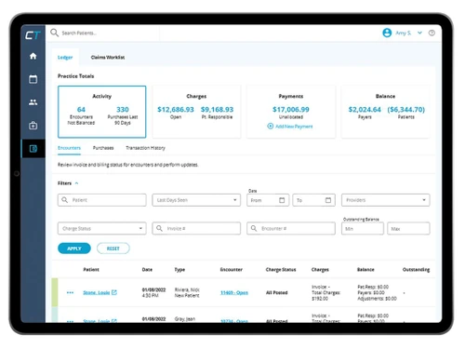The height and width of the screenshot is (349, 465).
Task: Click the ($6,344.70) Patients balance
Action: (406, 110)
